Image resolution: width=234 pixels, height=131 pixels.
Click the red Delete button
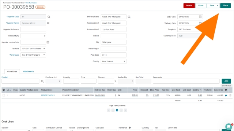pyautogui.click(x=189, y=6)
